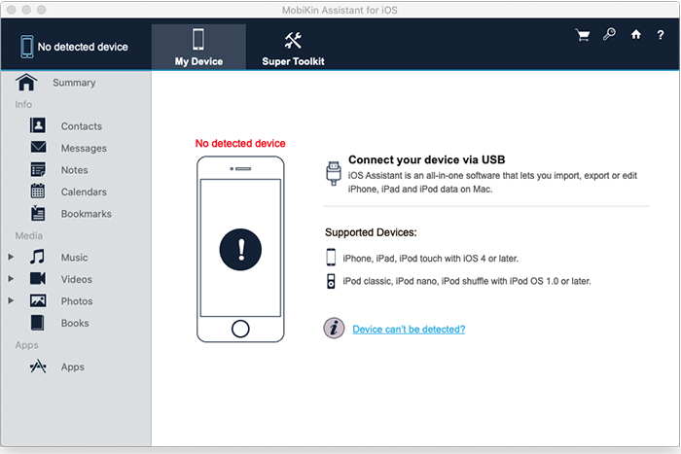Screen dimensions: 681x454
Task: Expand the Videos category arrow
Action: click(x=11, y=279)
